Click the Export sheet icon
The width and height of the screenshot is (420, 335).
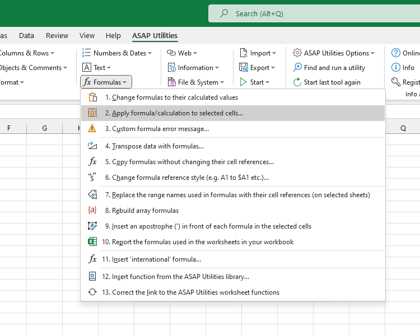click(244, 68)
